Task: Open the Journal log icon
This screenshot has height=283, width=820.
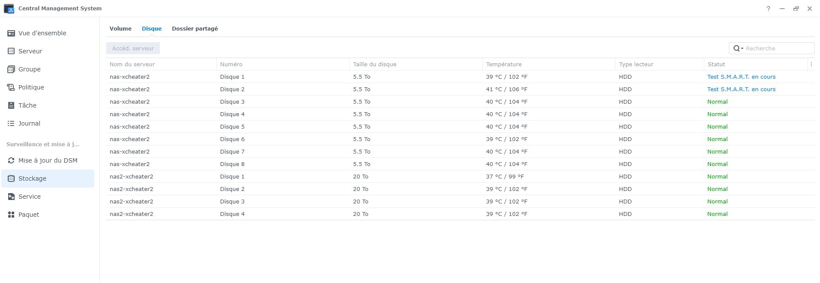Action: click(x=11, y=123)
